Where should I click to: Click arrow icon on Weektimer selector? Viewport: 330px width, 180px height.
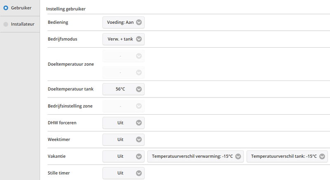point(139,139)
